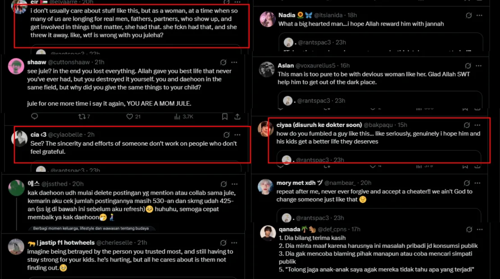
Task: Expand more options on cherieselle's tweet
Action: point(234,243)
